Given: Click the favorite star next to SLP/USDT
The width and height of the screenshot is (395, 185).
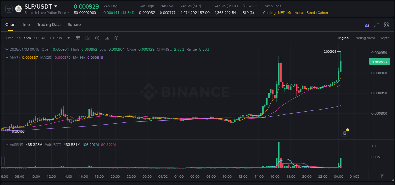Looking at the screenshot, I should click(9, 9).
